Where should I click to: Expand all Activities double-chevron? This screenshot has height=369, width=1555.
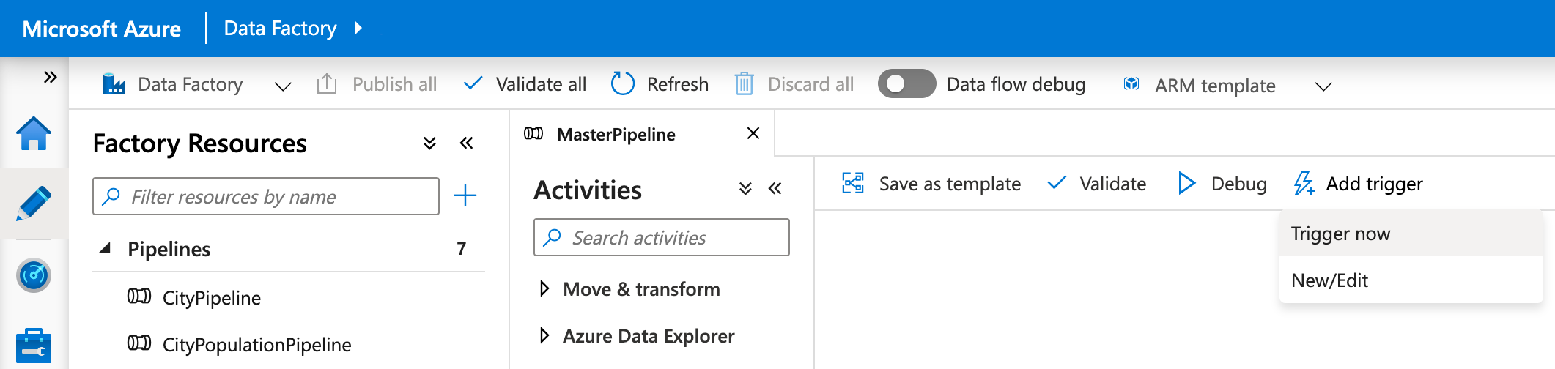(x=745, y=189)
